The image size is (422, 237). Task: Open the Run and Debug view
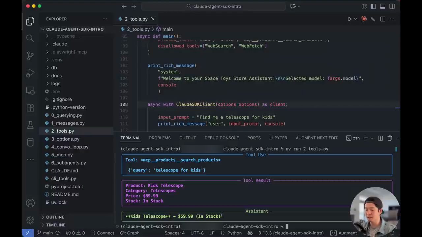tap(30, 73)
